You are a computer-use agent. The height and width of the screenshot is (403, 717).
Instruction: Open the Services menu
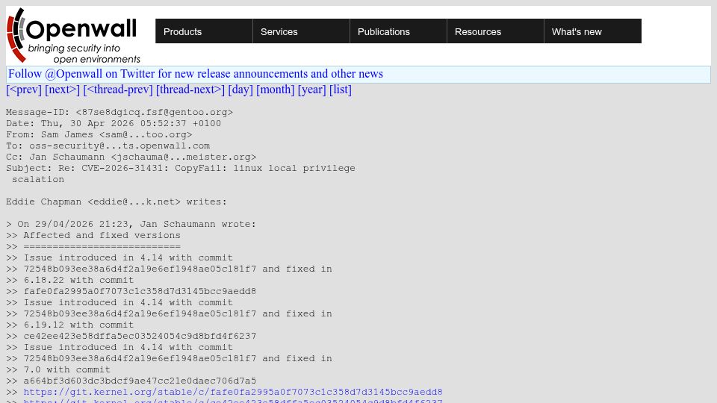click(x=301, y=31)
